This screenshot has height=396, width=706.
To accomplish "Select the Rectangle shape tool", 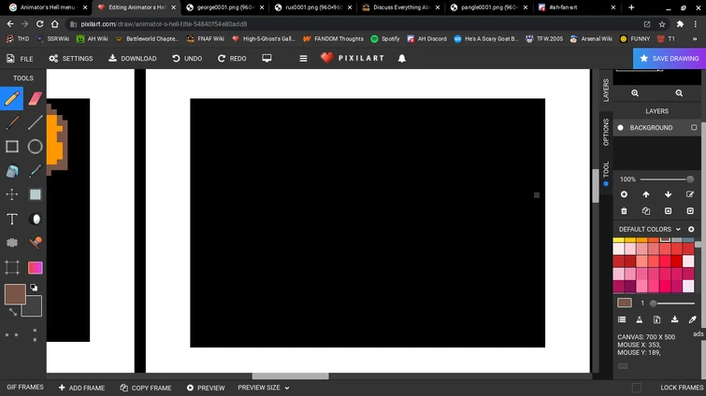I will pyautogui.click(x=12, y=147).
